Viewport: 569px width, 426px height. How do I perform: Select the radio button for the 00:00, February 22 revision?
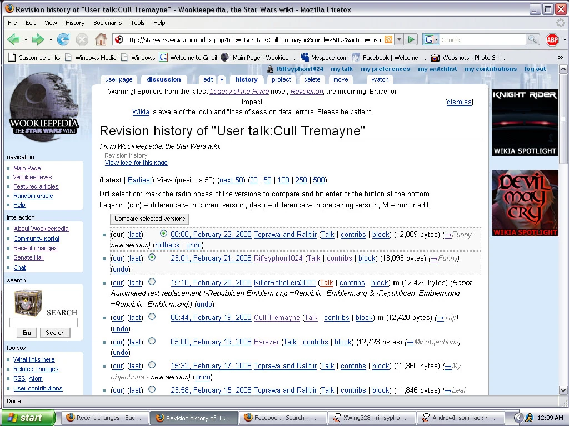[x=163, y=234]
